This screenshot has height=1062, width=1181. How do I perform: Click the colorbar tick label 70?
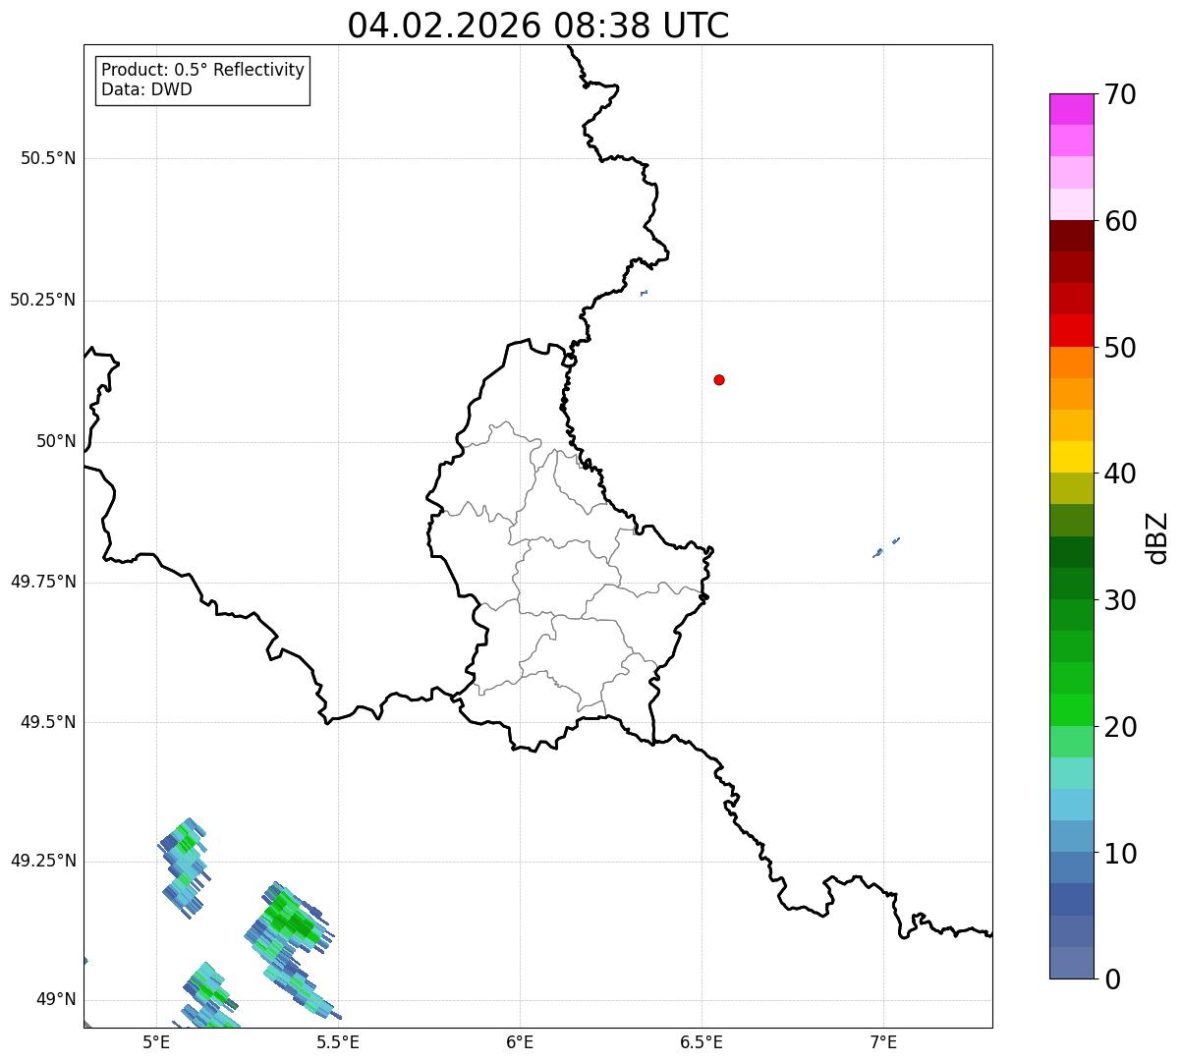click(1120, 95)
